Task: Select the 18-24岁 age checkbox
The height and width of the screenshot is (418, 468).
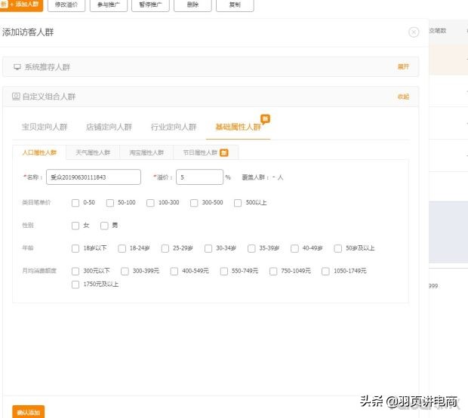Action: point(122,248)
